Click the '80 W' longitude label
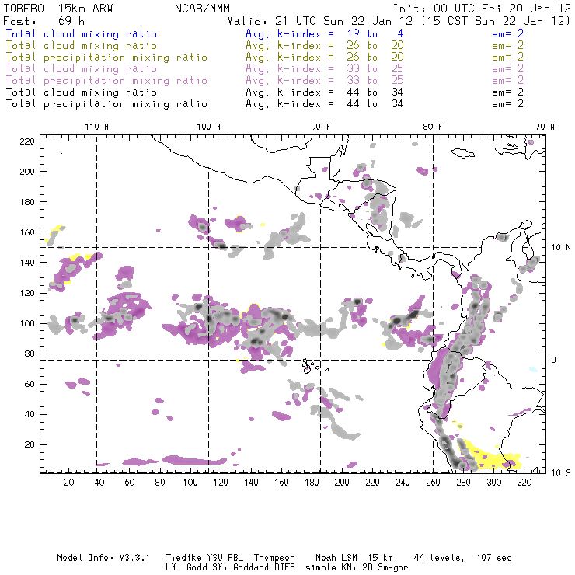This screenshot has height=575, width=575. click(433, 127)
